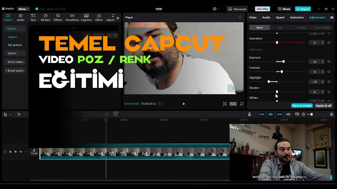Open Stock materials in side panel
The width and height of the screenshot is (337, 189).
[x=15, y=62]
